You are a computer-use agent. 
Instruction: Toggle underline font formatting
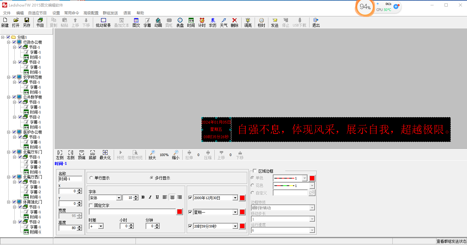coord(157,197)
